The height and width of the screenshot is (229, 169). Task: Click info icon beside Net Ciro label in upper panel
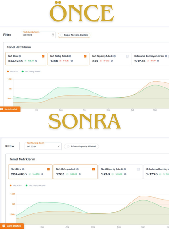(20, 56)
